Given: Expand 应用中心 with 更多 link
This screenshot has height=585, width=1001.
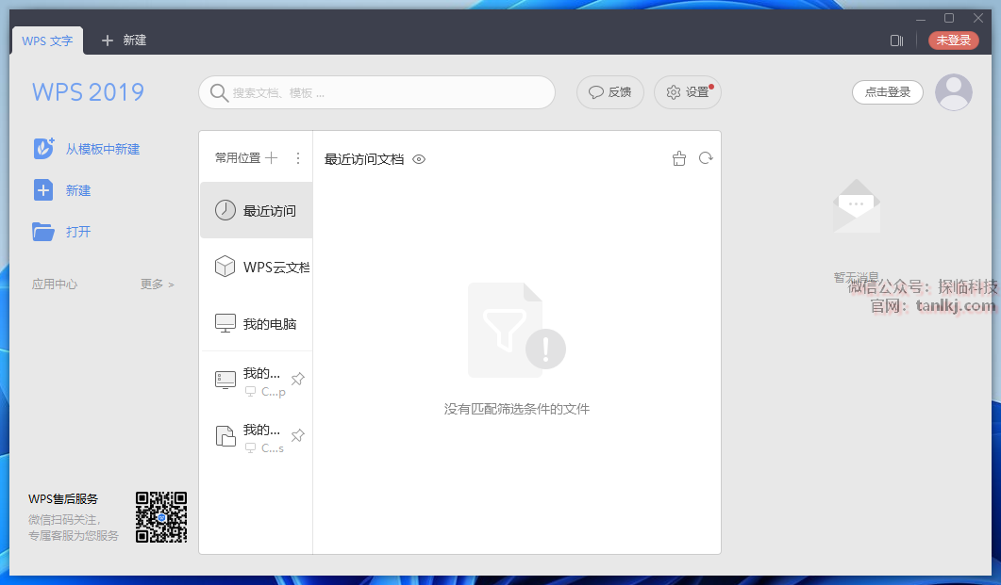Looking at the screenshot, I should click(157, 284).
